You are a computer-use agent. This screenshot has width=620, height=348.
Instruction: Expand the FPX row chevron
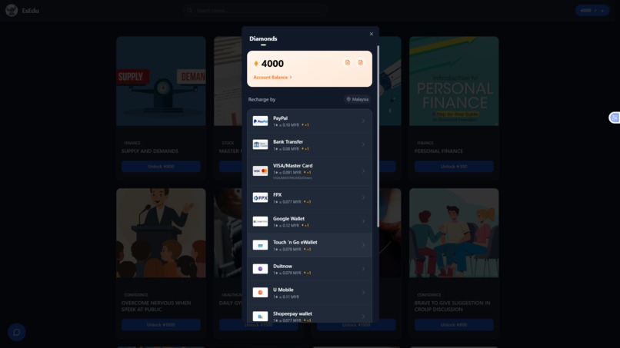pos(363,197)
